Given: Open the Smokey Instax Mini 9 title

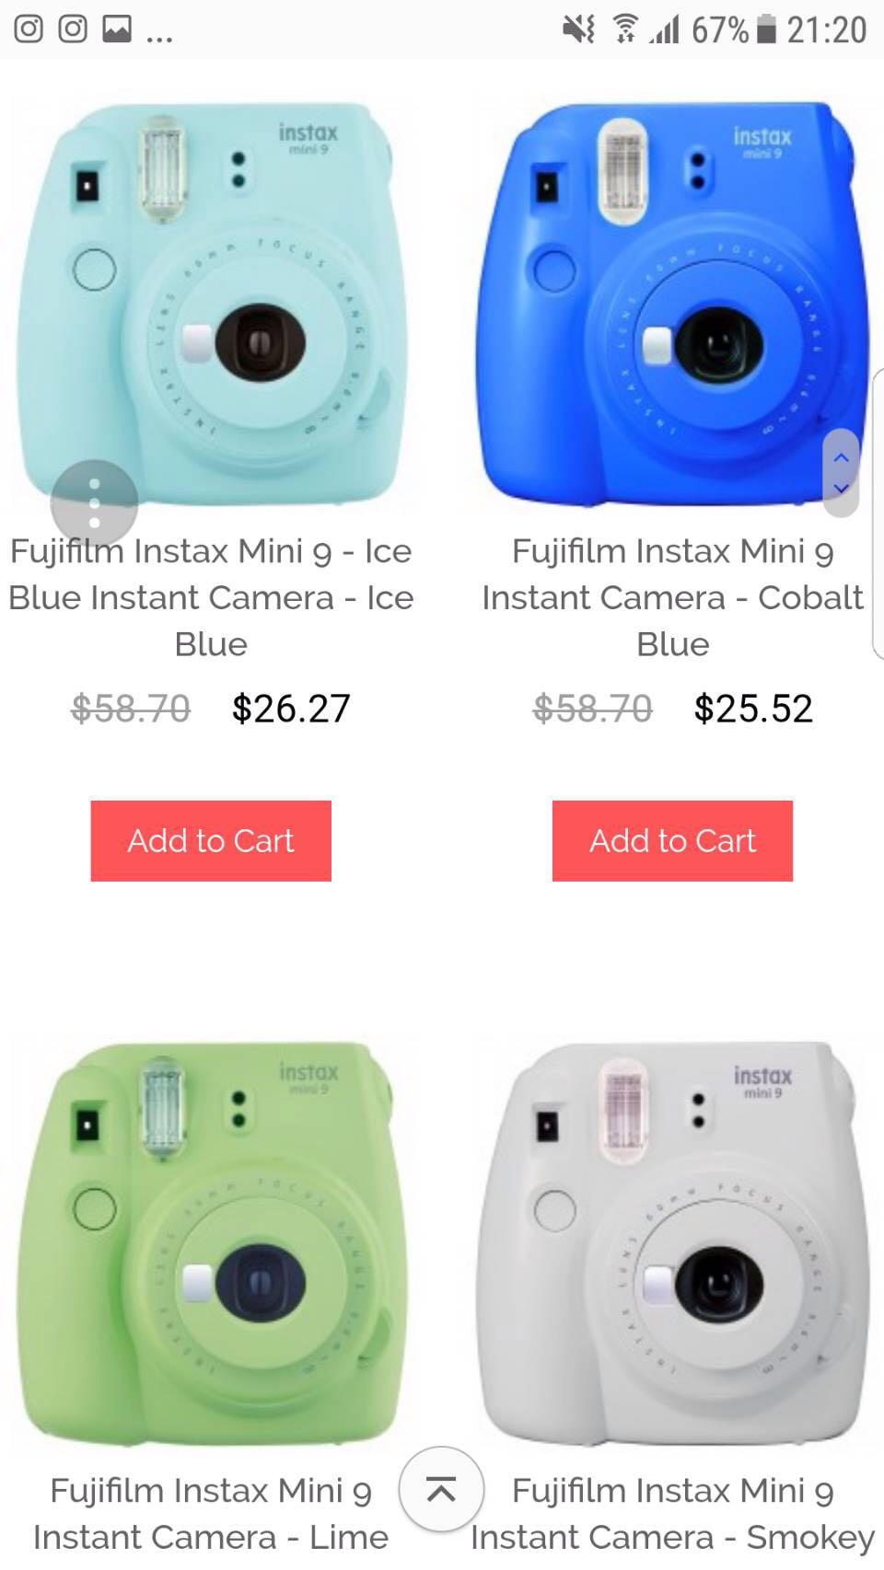Looking at the screenshot, I should (672, 1513).
